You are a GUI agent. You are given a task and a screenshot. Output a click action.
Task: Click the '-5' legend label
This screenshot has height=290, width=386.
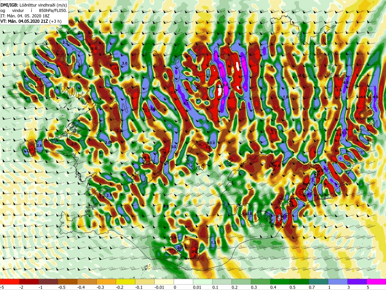point(1,287)
